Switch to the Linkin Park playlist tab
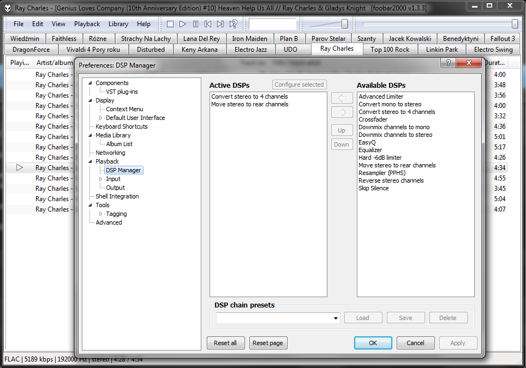This screenshot has height=368, width=526. pyautogui.click(x=442, y=50)
